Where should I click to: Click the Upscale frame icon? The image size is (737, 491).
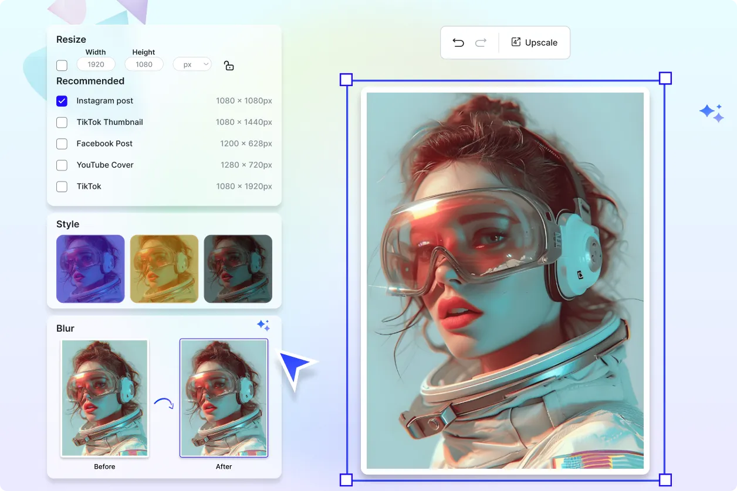516,42
